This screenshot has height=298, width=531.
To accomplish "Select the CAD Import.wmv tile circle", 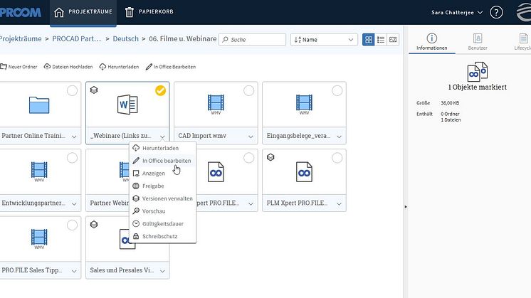I will (249, 90).
